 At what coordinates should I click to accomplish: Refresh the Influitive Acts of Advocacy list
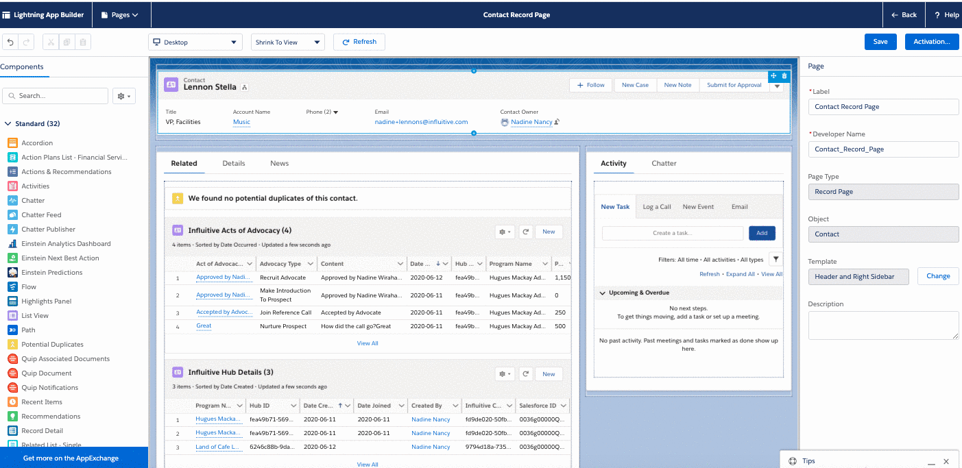pos(525,232)
